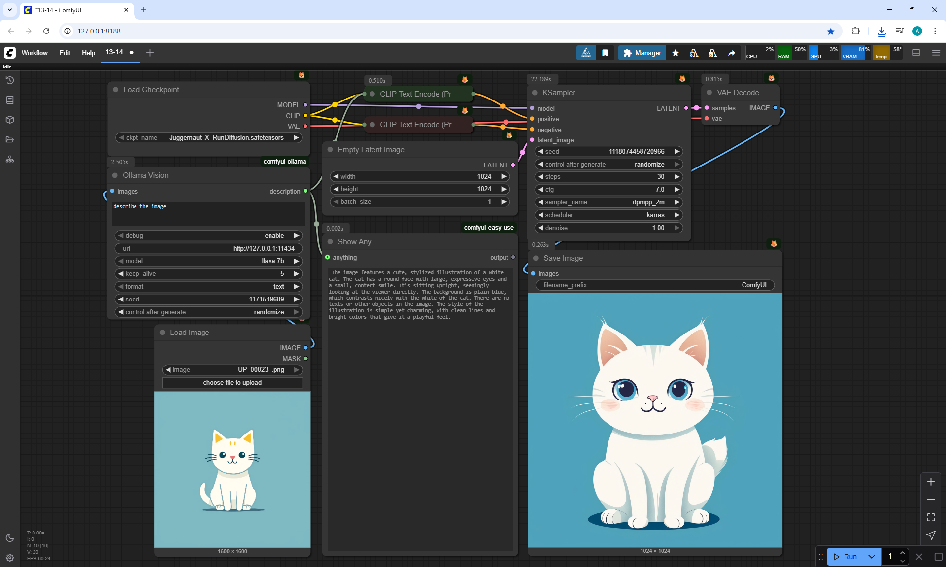The width and height of the screenshot is (946, 567).
Task: Click the star icon next to Manager
Action: [x=676, y=53]
